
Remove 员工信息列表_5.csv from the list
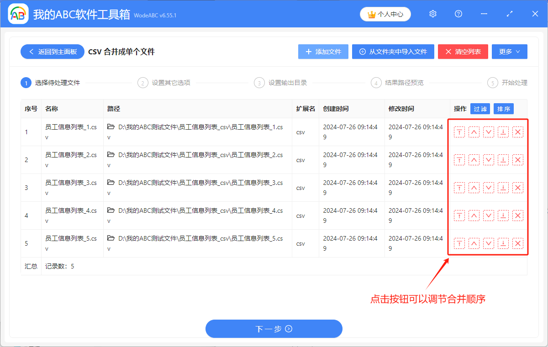tap(518, 243)
